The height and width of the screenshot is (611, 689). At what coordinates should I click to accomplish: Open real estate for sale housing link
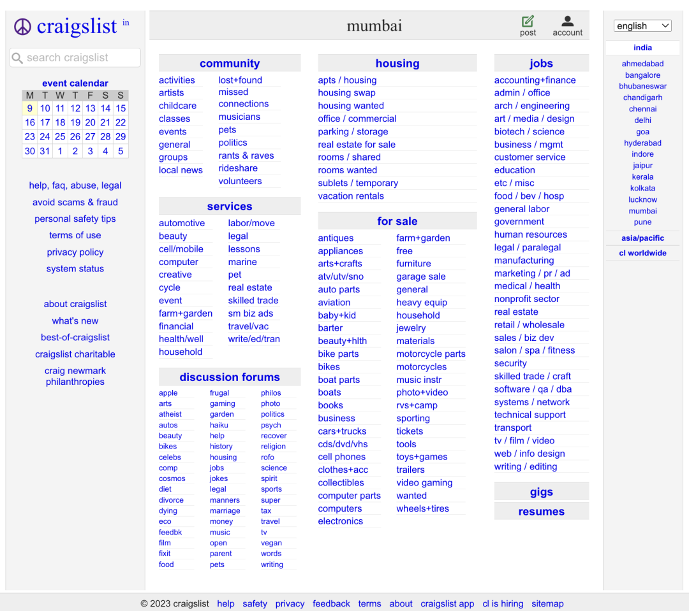pyautogui.click(x=357, y=145)
